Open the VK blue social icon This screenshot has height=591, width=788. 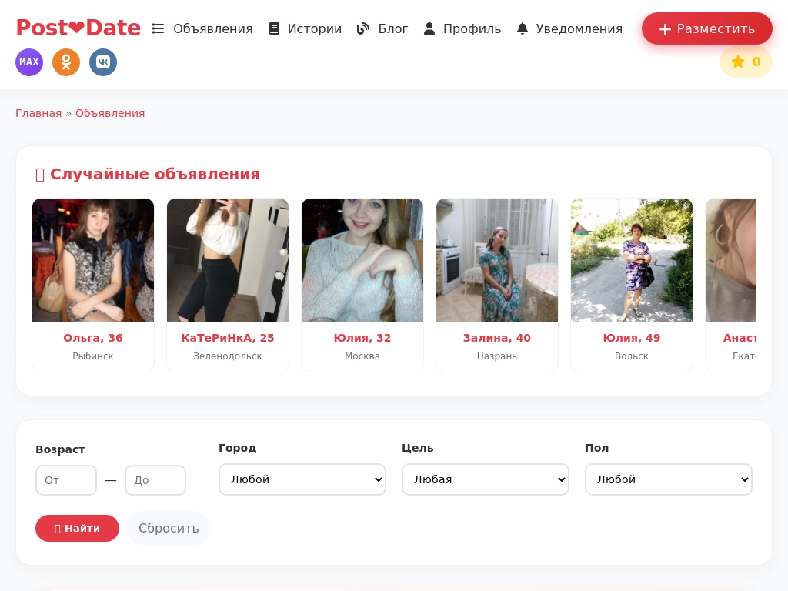(103, 62)
